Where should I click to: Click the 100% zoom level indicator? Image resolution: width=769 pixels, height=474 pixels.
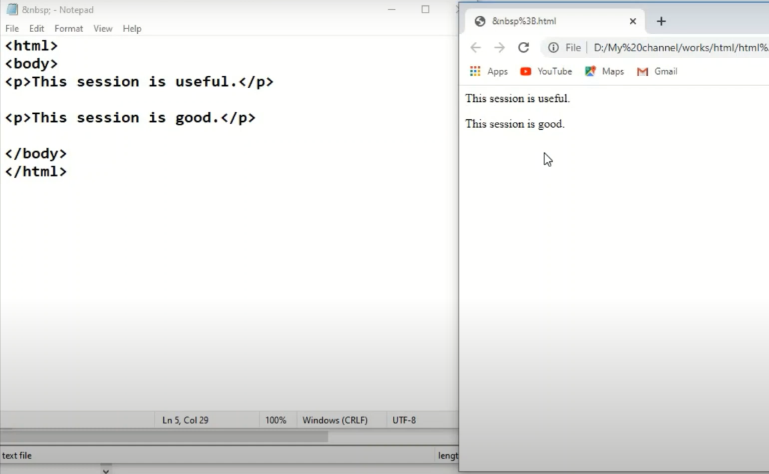276,419
